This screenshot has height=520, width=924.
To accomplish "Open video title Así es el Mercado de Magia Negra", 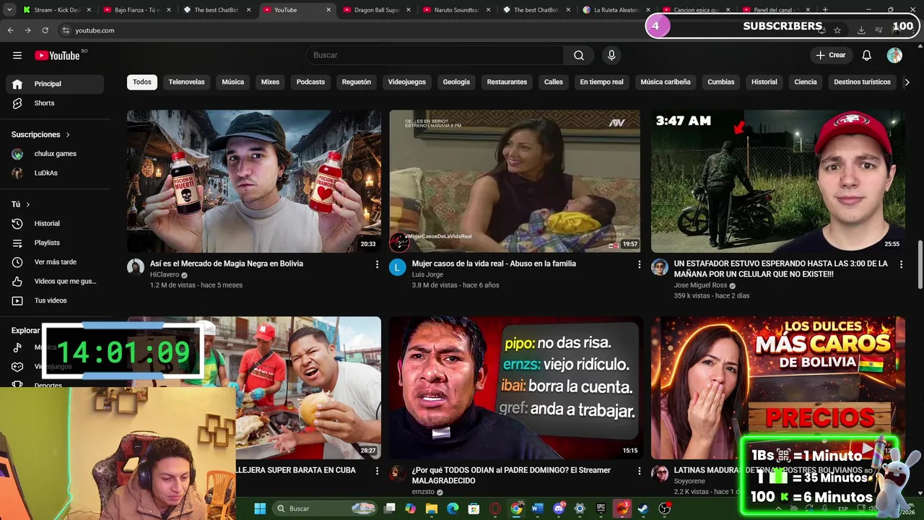I will click(227, 264).
